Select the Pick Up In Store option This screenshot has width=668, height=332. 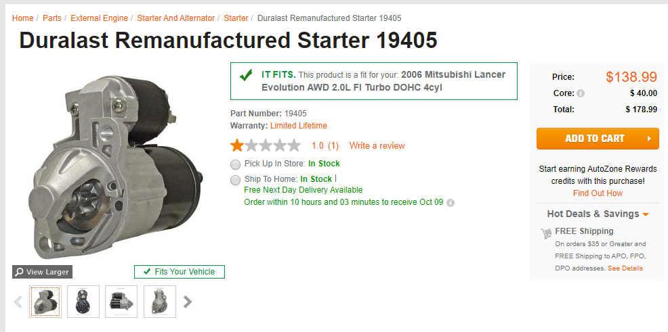coord(235,164)
